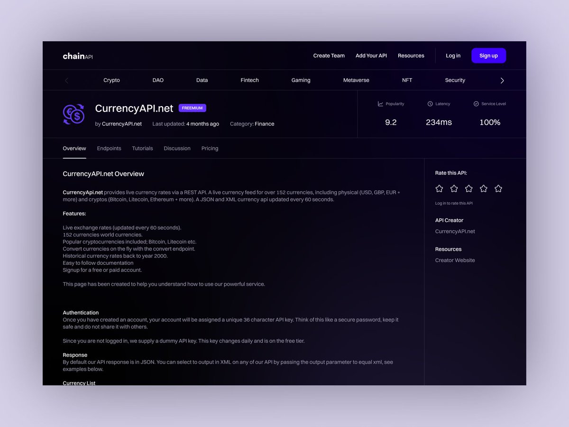
Task: Switch to the Discussion tab
Action: coord(177,149)
